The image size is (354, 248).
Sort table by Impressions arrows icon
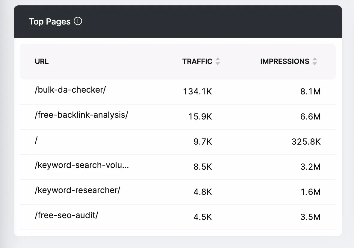314,62
